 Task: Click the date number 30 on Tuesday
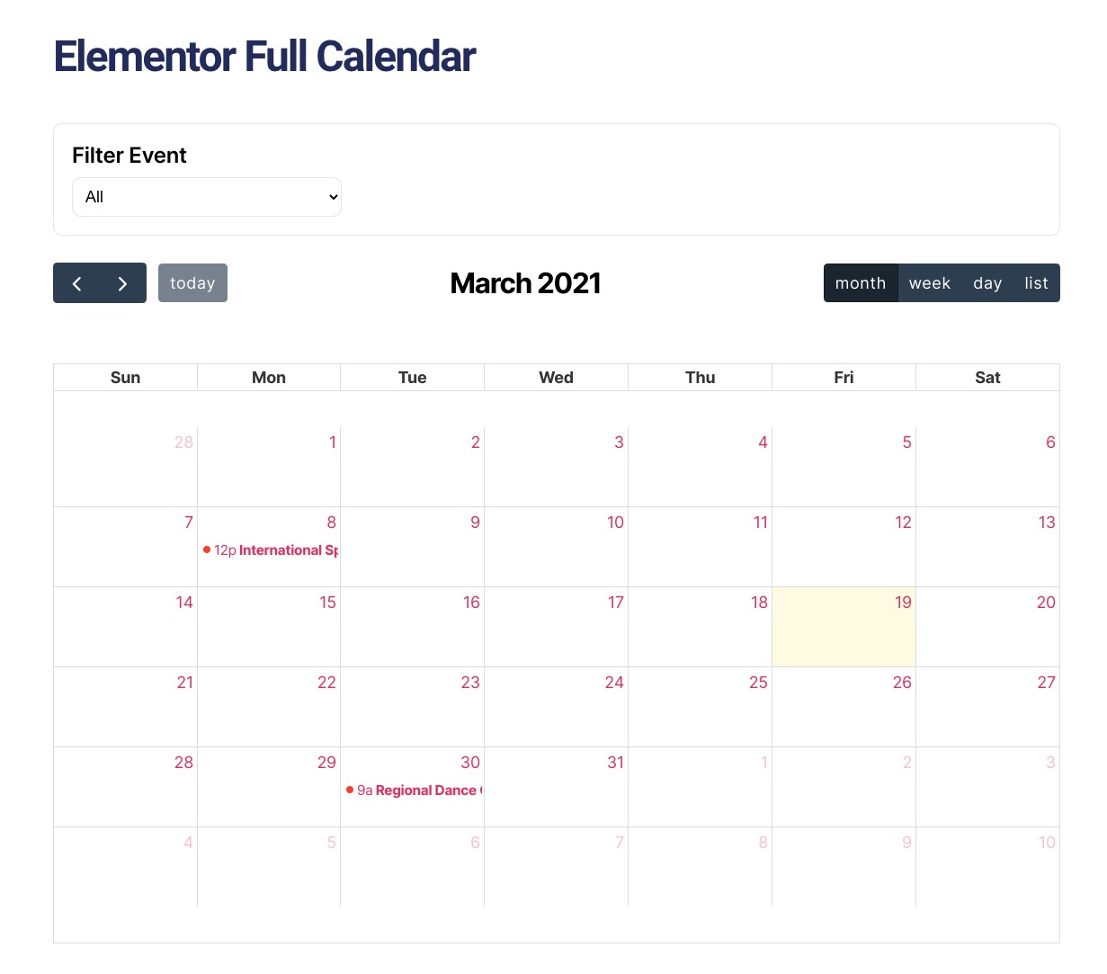(x=469, y=762)
